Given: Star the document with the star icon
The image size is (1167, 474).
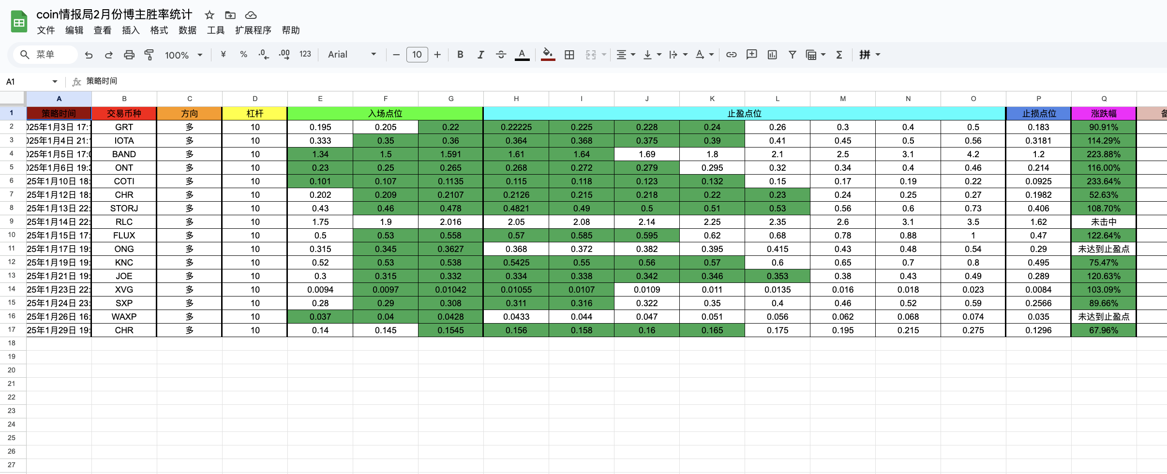Looking at the screenshot, I should coord(209,15).
